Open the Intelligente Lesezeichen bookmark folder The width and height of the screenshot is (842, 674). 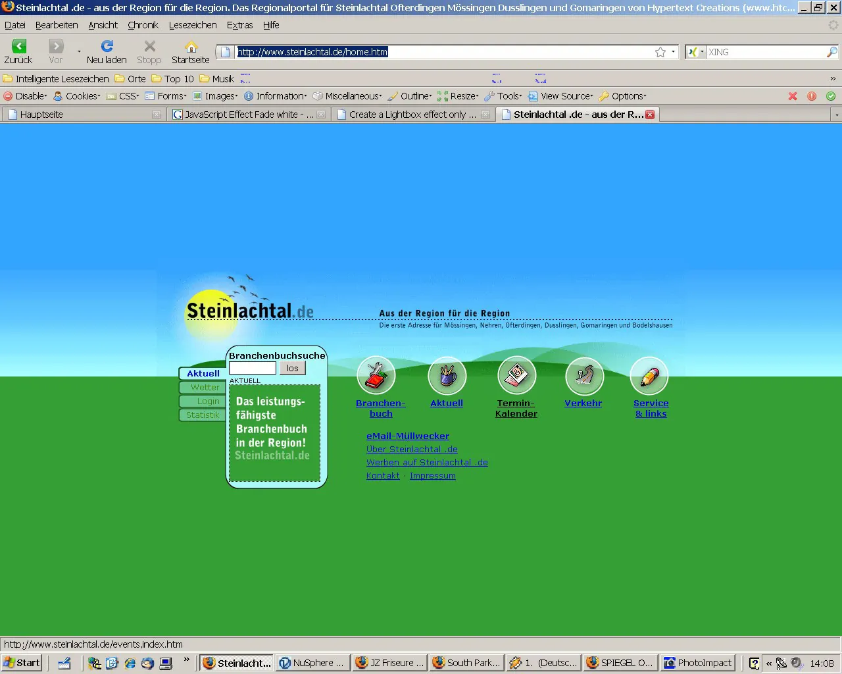coord(56,79)
